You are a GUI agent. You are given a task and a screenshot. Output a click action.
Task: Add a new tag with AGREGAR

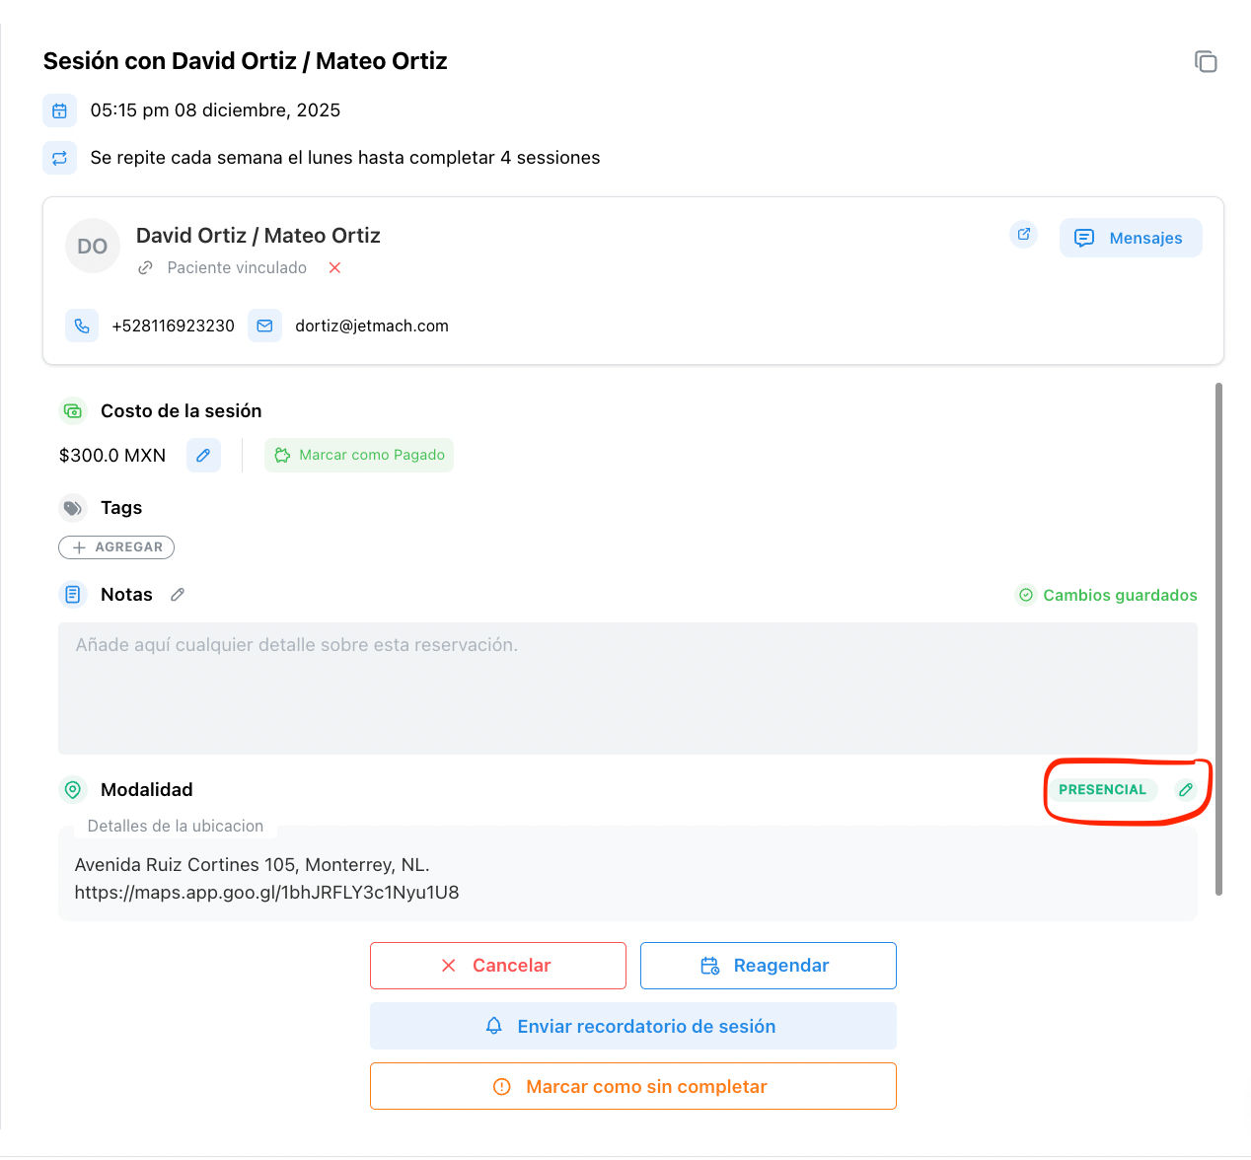[116, 547]
